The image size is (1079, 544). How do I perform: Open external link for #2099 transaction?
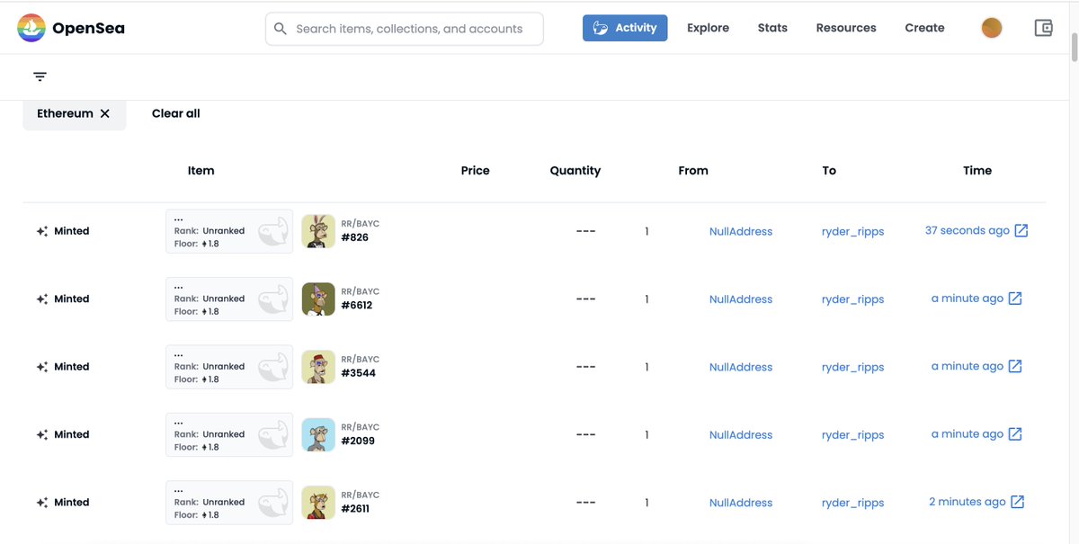coord(1015,434)
